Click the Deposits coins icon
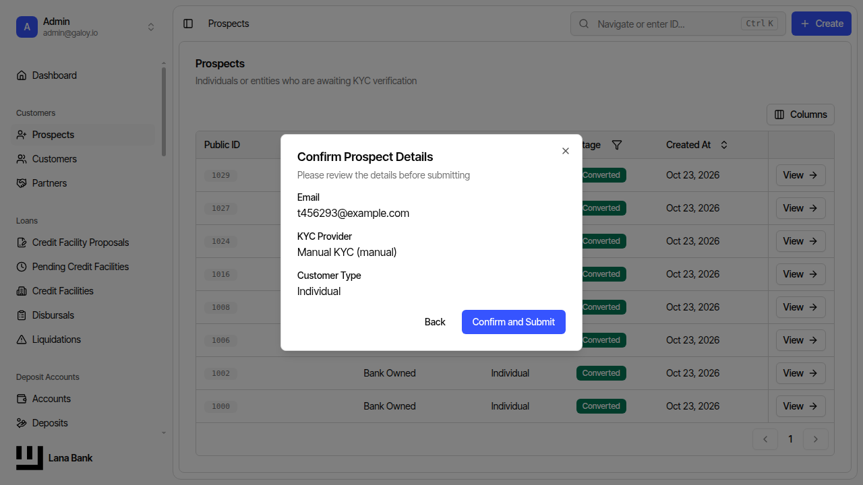863x485 pixels. click(22, 423)
